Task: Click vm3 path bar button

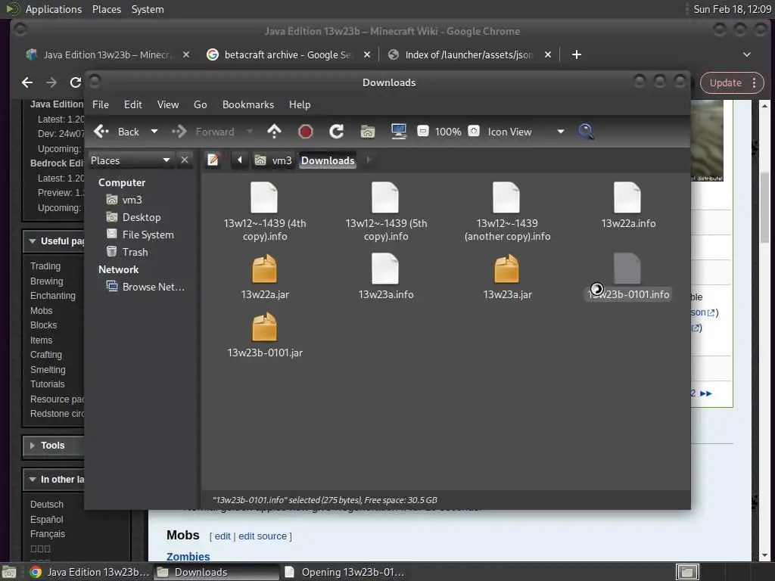Action: (x=273, y=160)
